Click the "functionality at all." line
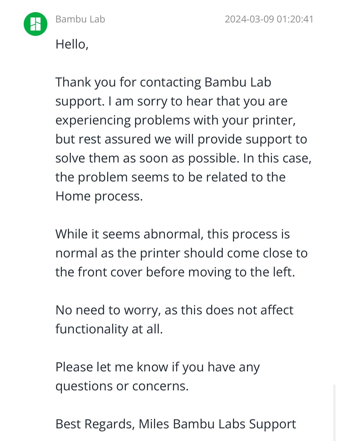 (109, 329)
